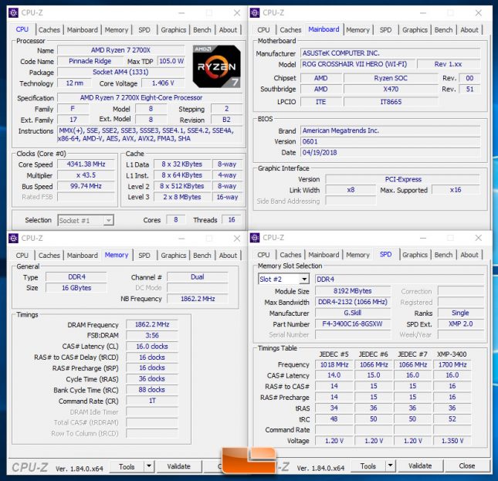Go to CPU tab in Memory window
This screenshot has height=481, width=498.
[x=22, y=256]
